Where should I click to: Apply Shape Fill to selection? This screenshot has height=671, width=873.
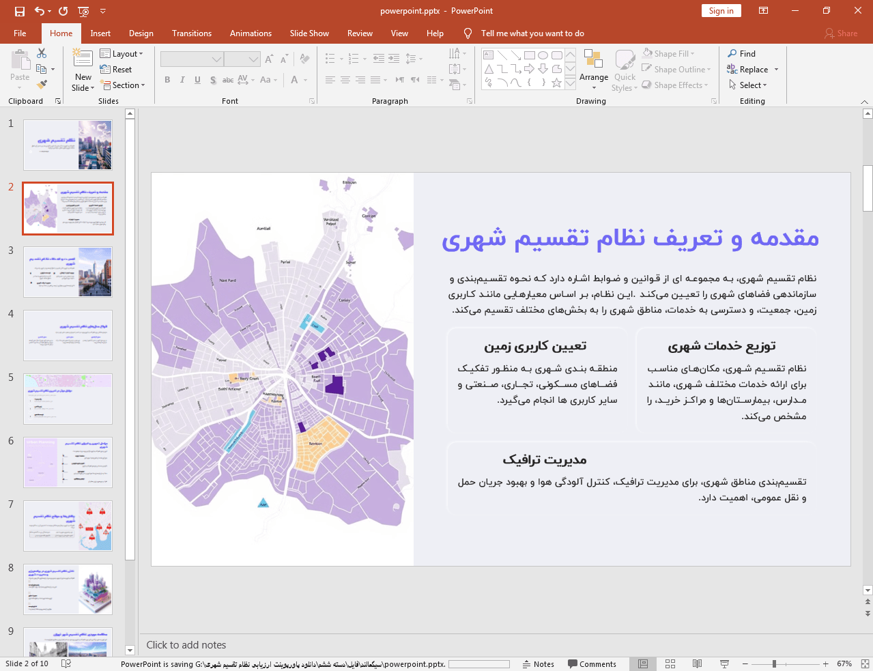point(668,53)
